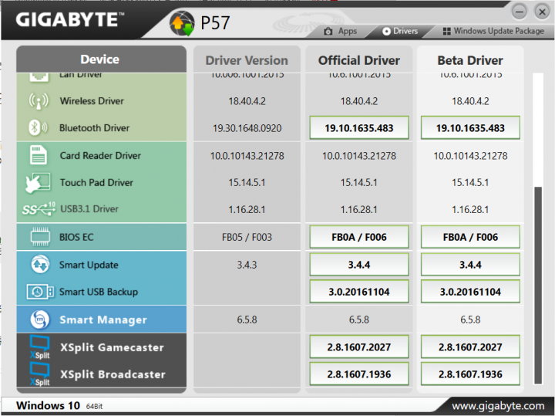Click installed Smart Update version 3.4.3
This screenshot has width=555, height=416.
click(x=247, y=265)
